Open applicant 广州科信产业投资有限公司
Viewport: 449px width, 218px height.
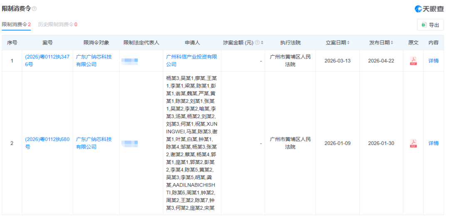[192, 61]
